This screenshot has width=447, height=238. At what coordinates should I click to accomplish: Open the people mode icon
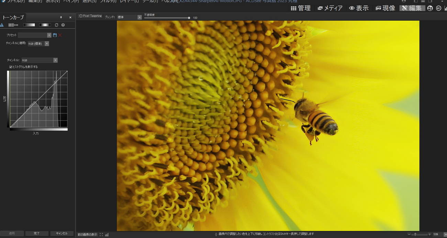tap(430, 8)
